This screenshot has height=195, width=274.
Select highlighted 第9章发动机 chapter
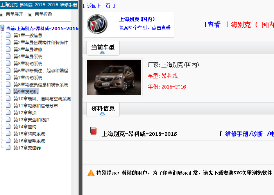tap(26, 92)
